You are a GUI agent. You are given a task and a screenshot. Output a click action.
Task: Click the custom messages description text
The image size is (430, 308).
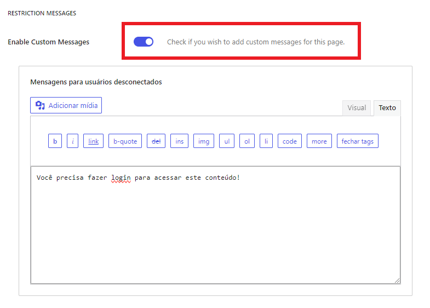(256, 42)
